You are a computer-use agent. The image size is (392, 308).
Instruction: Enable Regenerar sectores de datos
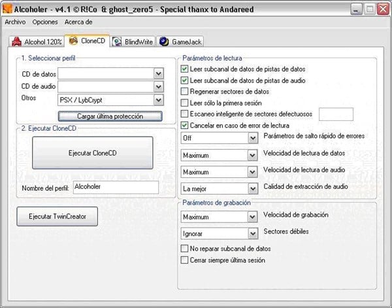pos(184,92)
